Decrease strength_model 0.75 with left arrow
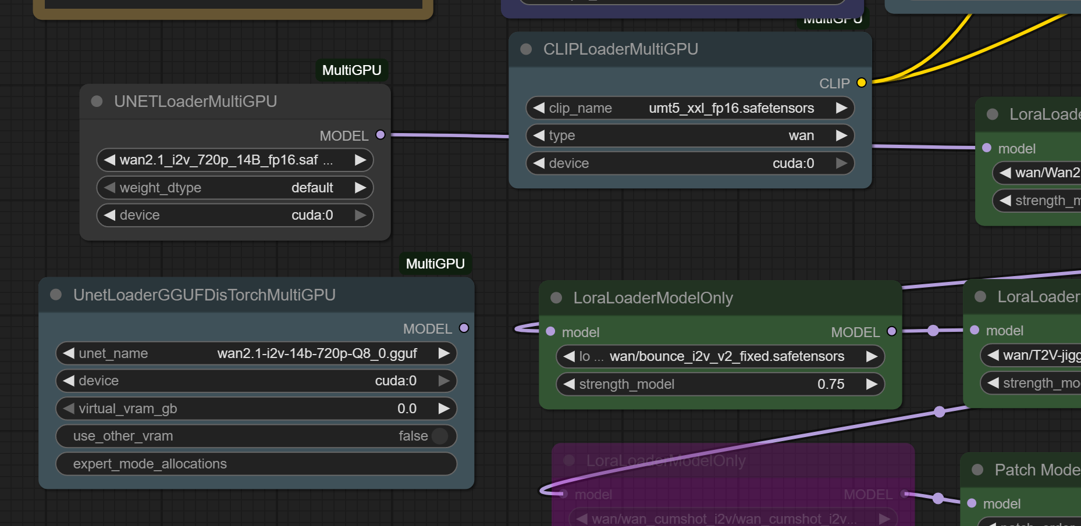Viewport: 1081px width, 526px height. tap(569, 384)
